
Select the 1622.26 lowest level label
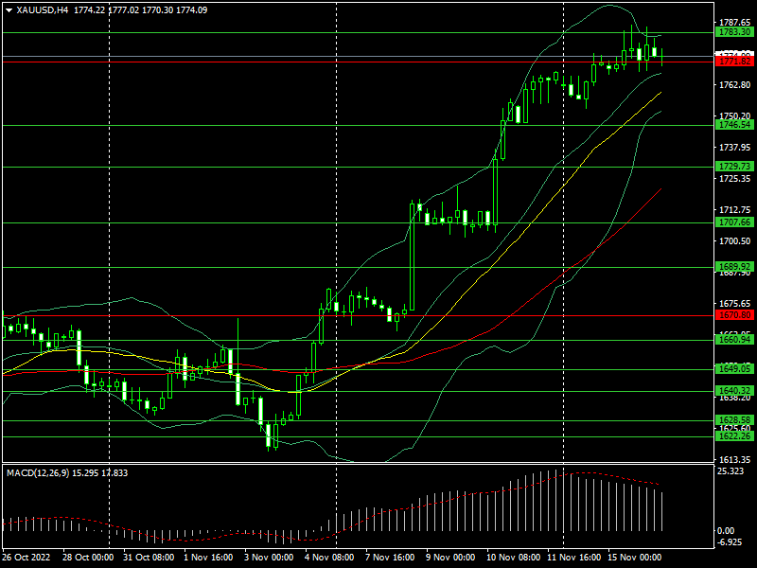click(x=734, y=436)
